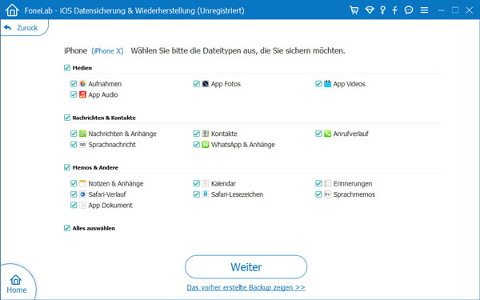The height and width of the screenshot is (300, 480).
Task: Uncheck the Erinnerungen checkbox
Action: coord(318,183)
